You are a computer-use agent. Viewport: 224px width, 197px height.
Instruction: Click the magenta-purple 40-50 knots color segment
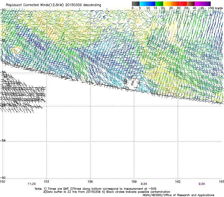[203, 4]
